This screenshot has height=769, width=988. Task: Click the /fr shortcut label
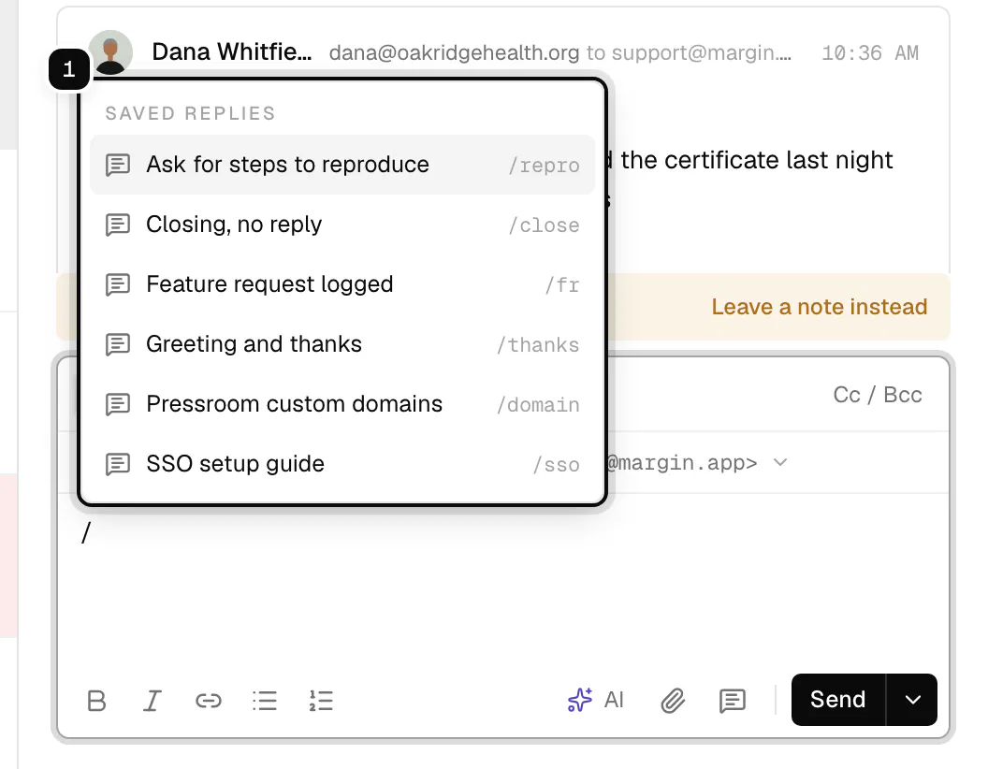point(562,284)
